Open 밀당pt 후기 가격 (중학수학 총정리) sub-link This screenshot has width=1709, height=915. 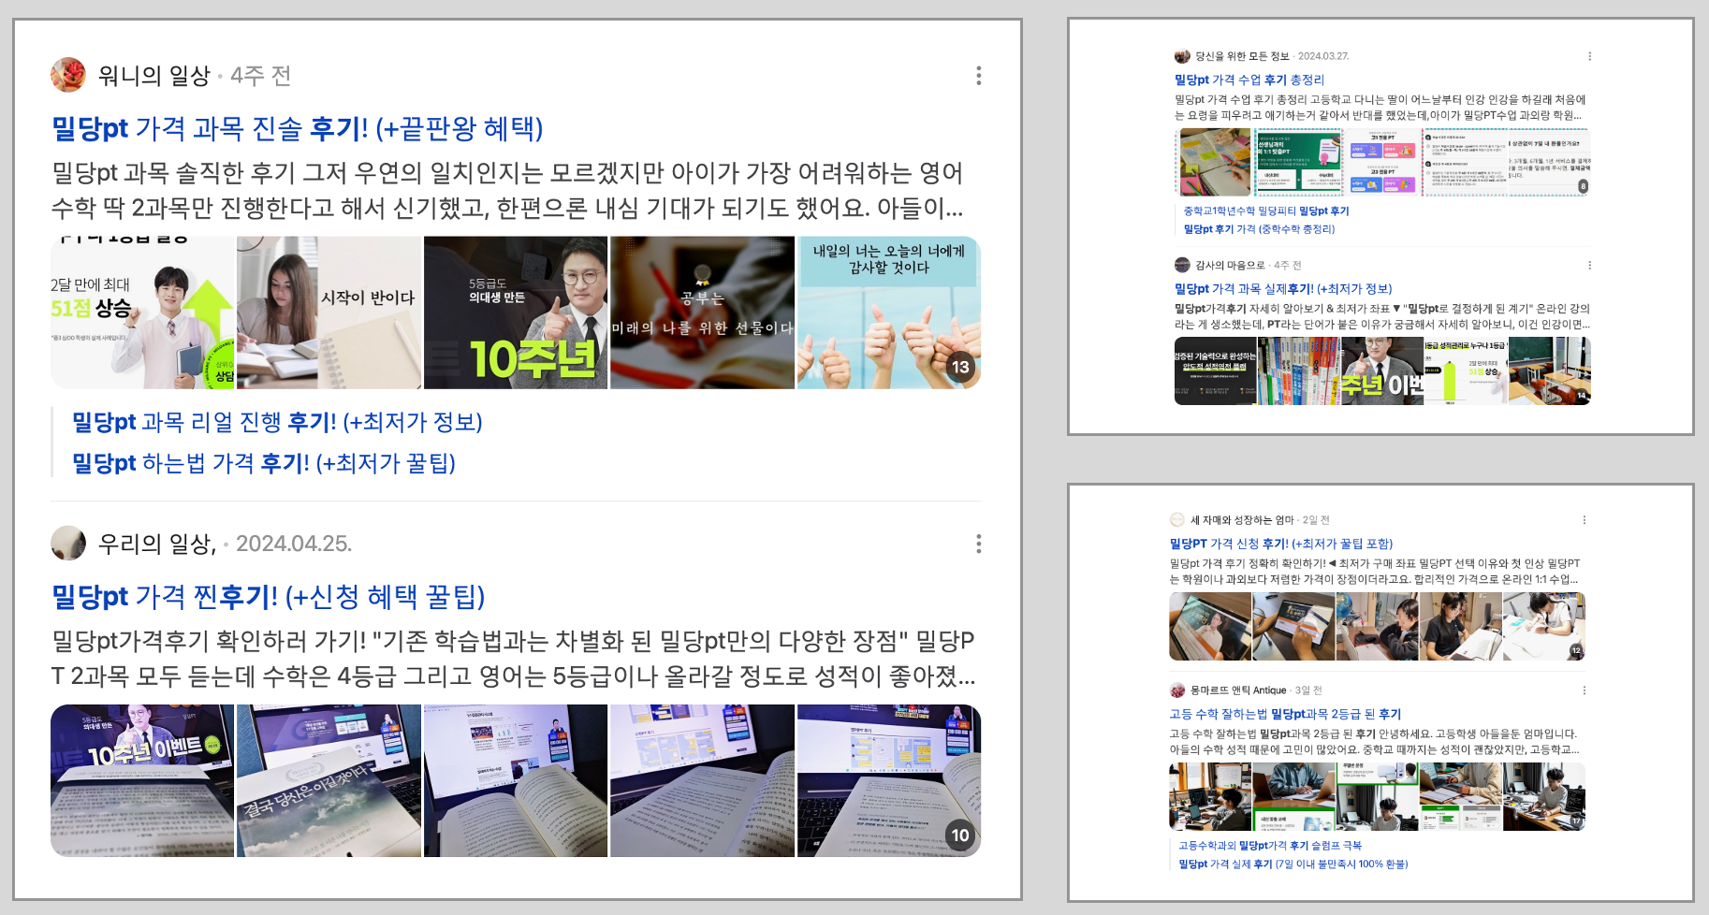(1259, 228)
